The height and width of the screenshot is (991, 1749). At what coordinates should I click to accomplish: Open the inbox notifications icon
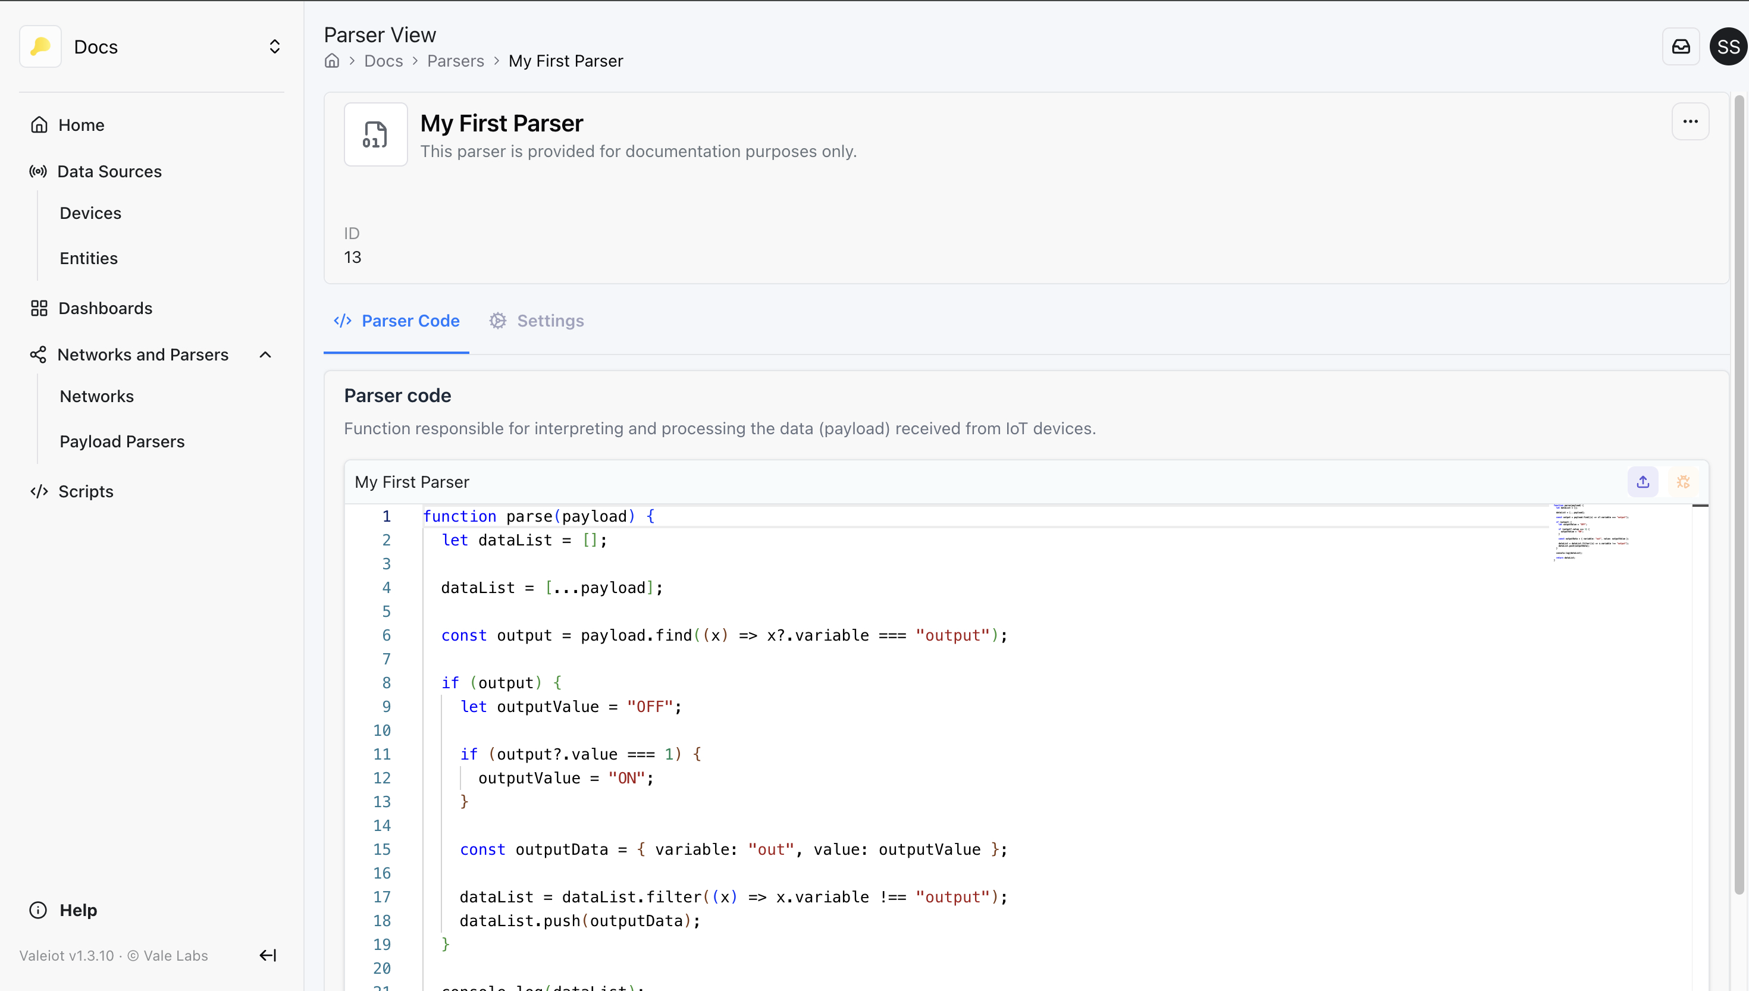1681,46
